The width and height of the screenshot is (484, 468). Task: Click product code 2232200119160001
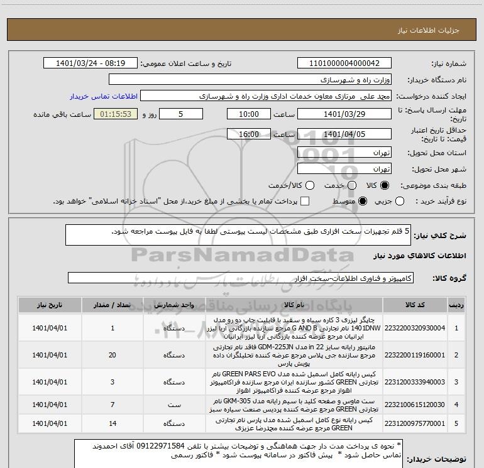click(x=415, y=355)
